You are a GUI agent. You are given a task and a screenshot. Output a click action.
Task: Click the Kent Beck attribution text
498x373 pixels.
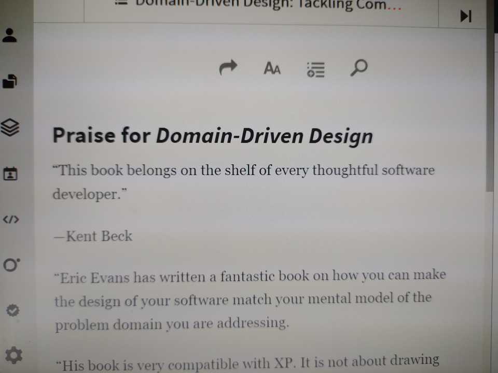click(x=92, y=236)
